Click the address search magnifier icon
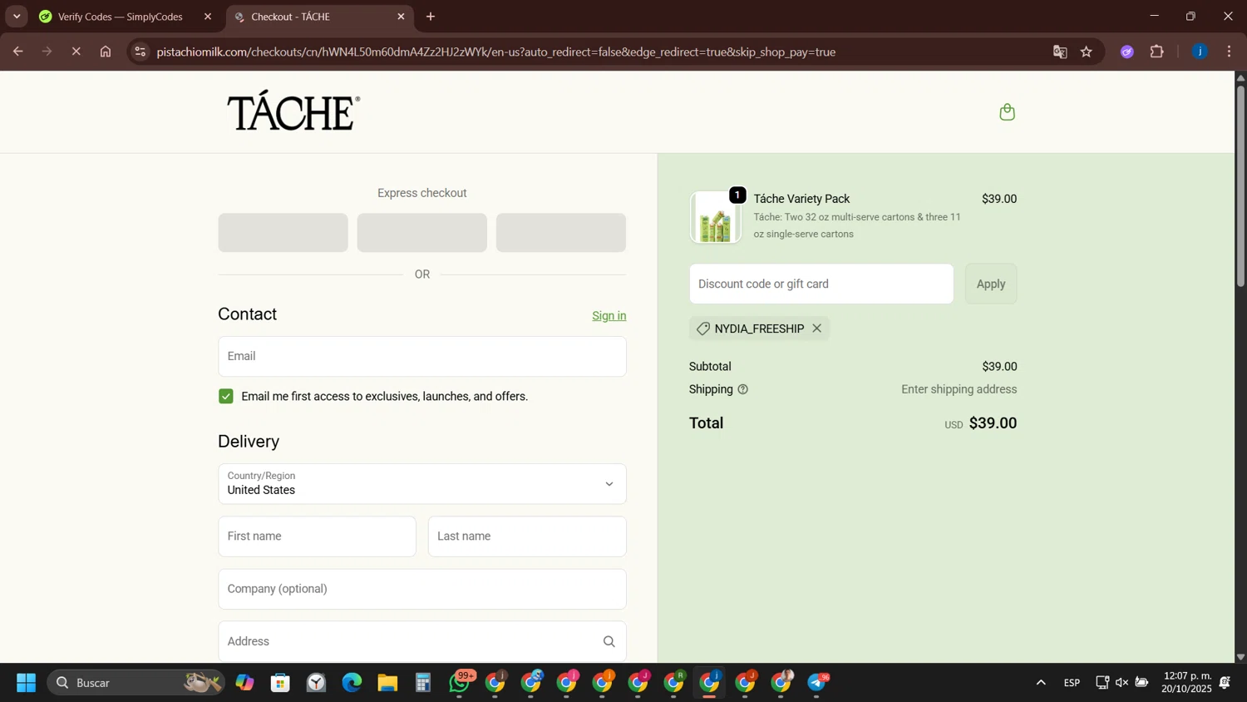Screen dimensions: 1247x702 [609, 641]
